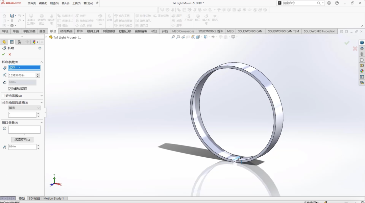
Task: Click the 改变方向 button
Action: point(22,139)
